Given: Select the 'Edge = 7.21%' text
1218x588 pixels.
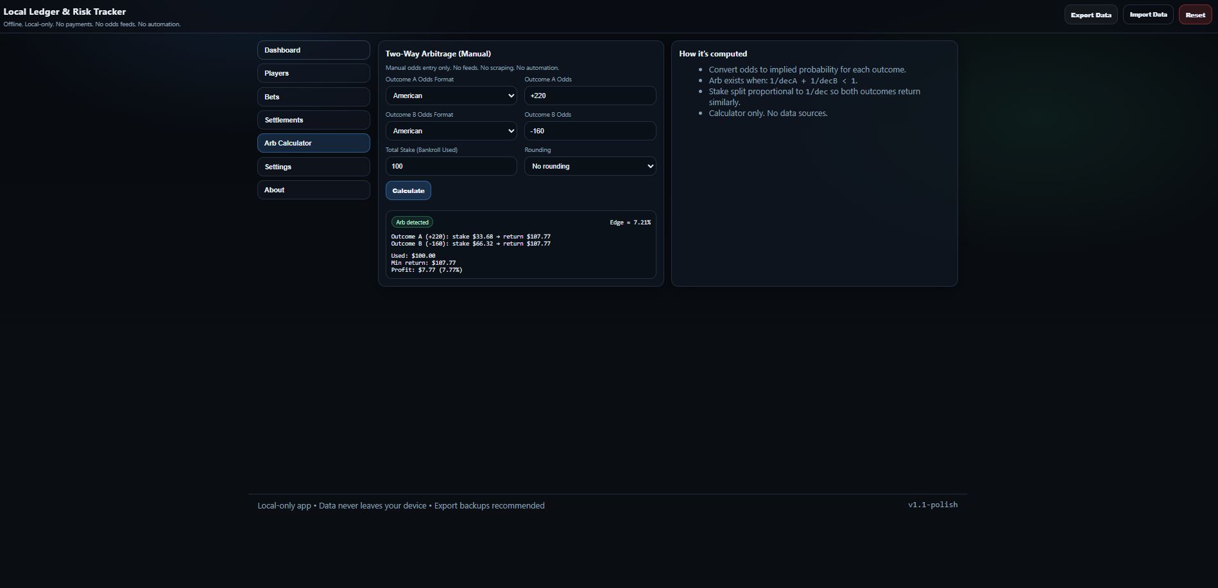Looking at the screenshot, I should click(630, 223).
